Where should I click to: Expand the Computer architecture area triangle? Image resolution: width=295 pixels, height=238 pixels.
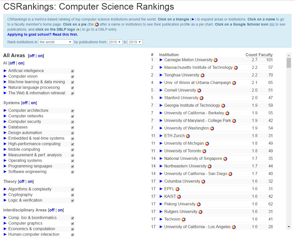pos(5,110)
